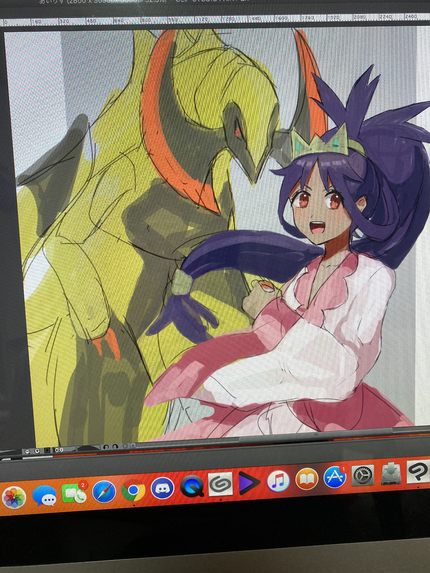Zoom in the canvas with plus magnifier
430x573 pixels.
pyautogui.click(x=37, y=451)
